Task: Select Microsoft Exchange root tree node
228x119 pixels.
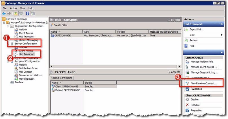Action: [17, 19]
